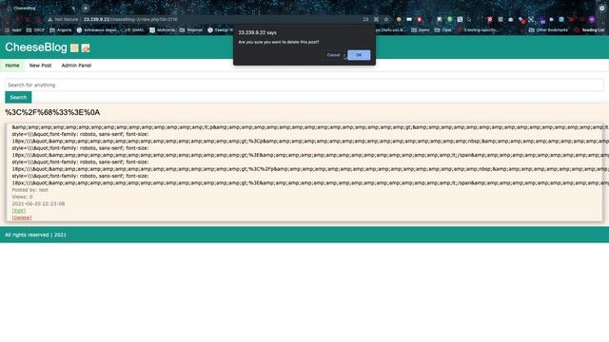
Task: Open the Home tab
Action: (12, 66)
